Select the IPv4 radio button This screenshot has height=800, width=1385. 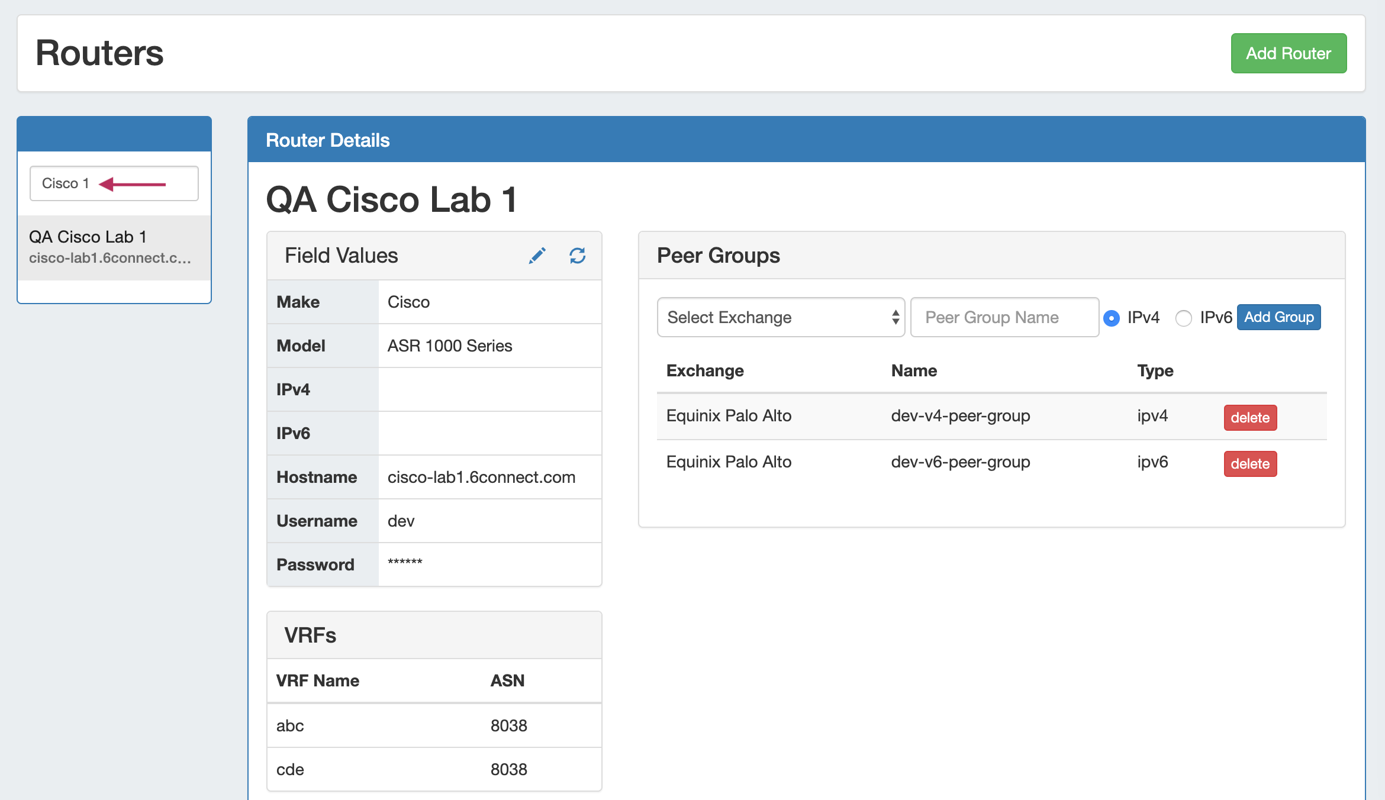tap(1112, 318)
